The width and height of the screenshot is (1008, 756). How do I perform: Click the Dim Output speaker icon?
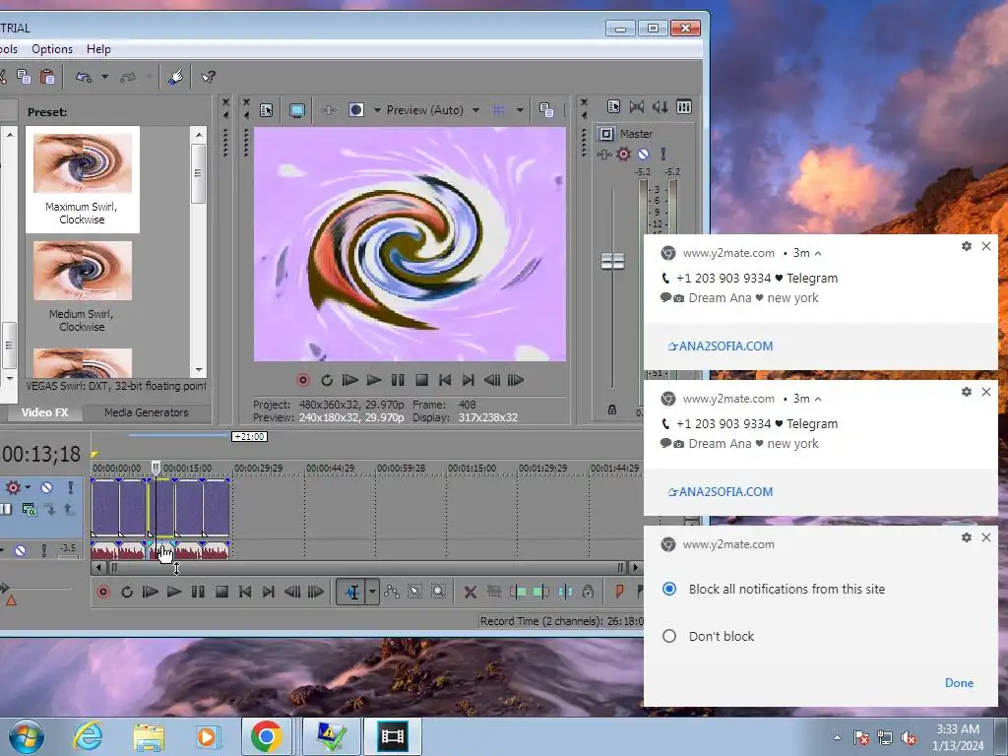pyautogui.click(x=660, y=106)
